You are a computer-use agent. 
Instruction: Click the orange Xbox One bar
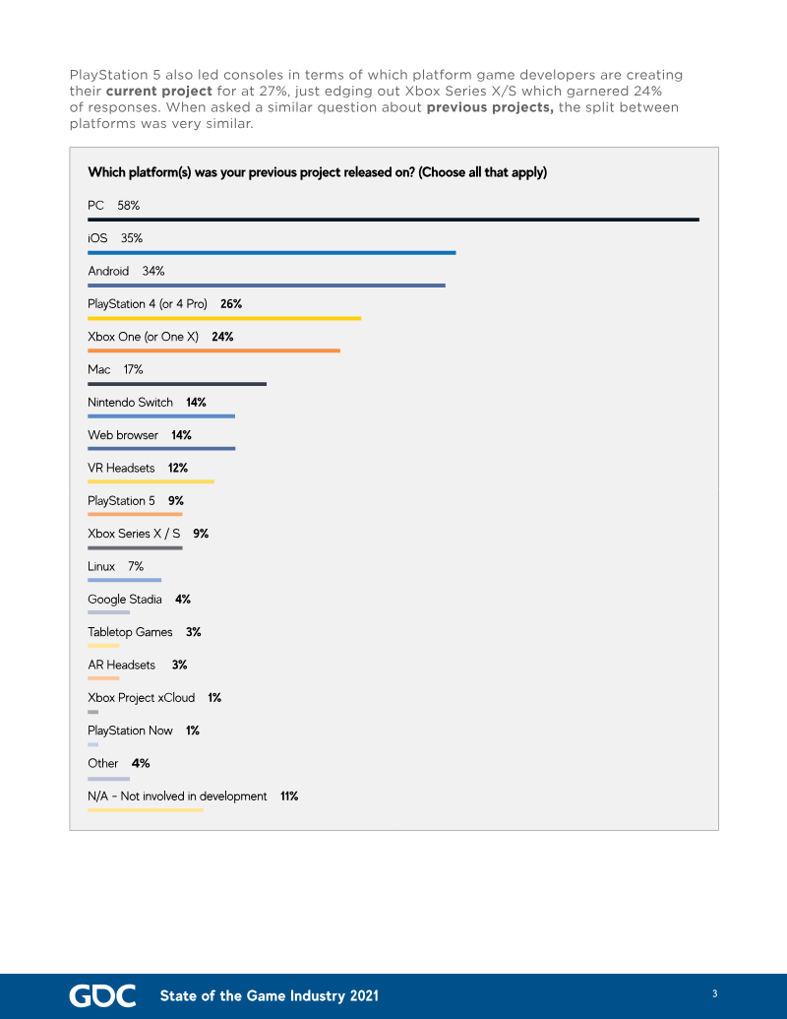(x=213, y=350)
